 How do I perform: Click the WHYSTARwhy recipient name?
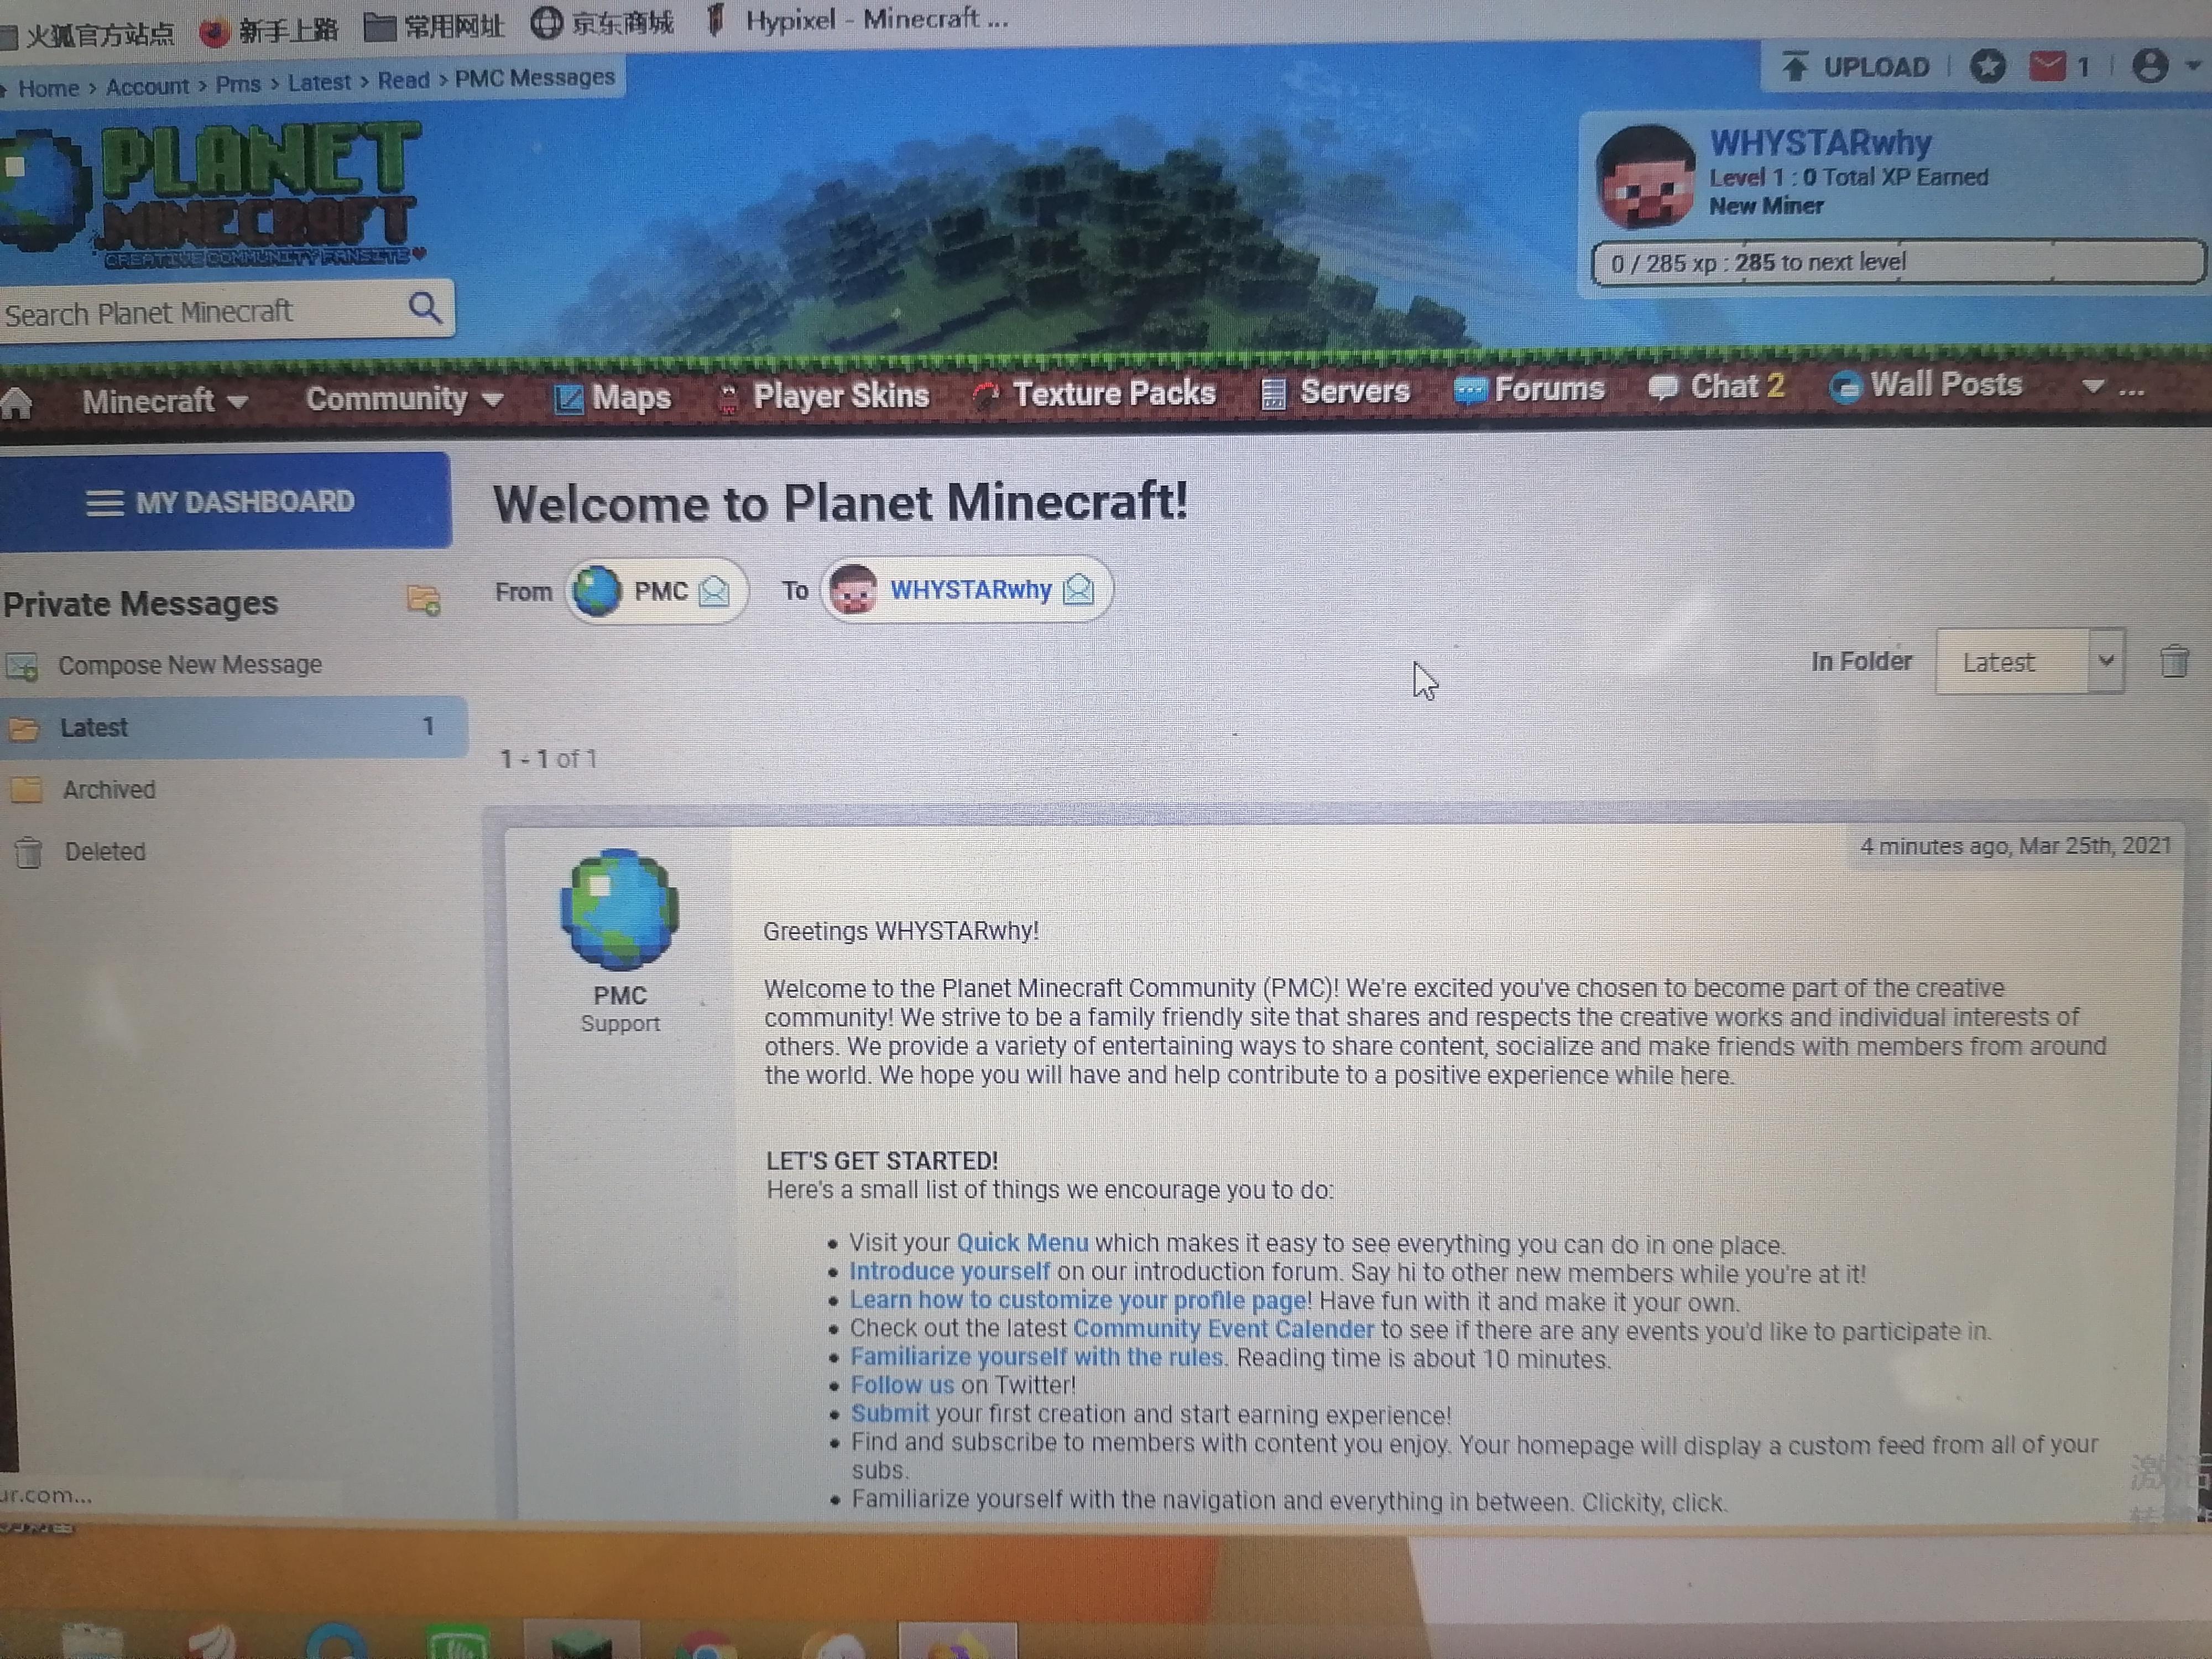(x=970, y=589)
